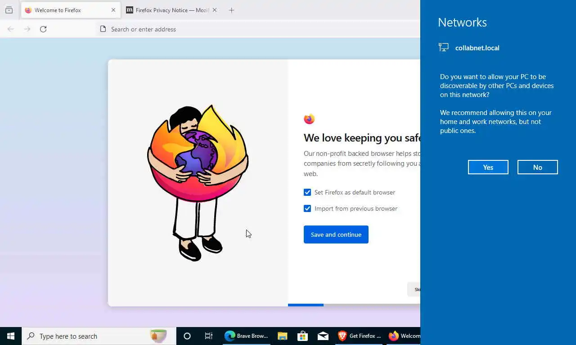Open Task View on taskbar
The image size is (576, 345).
point(208,336)
